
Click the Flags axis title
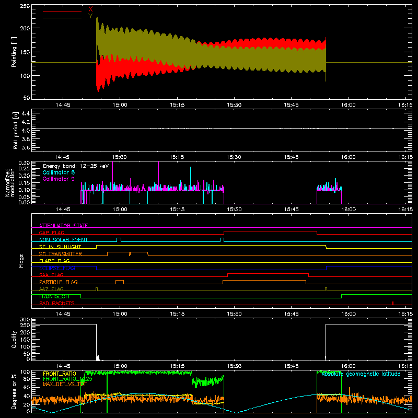[21, 261]
